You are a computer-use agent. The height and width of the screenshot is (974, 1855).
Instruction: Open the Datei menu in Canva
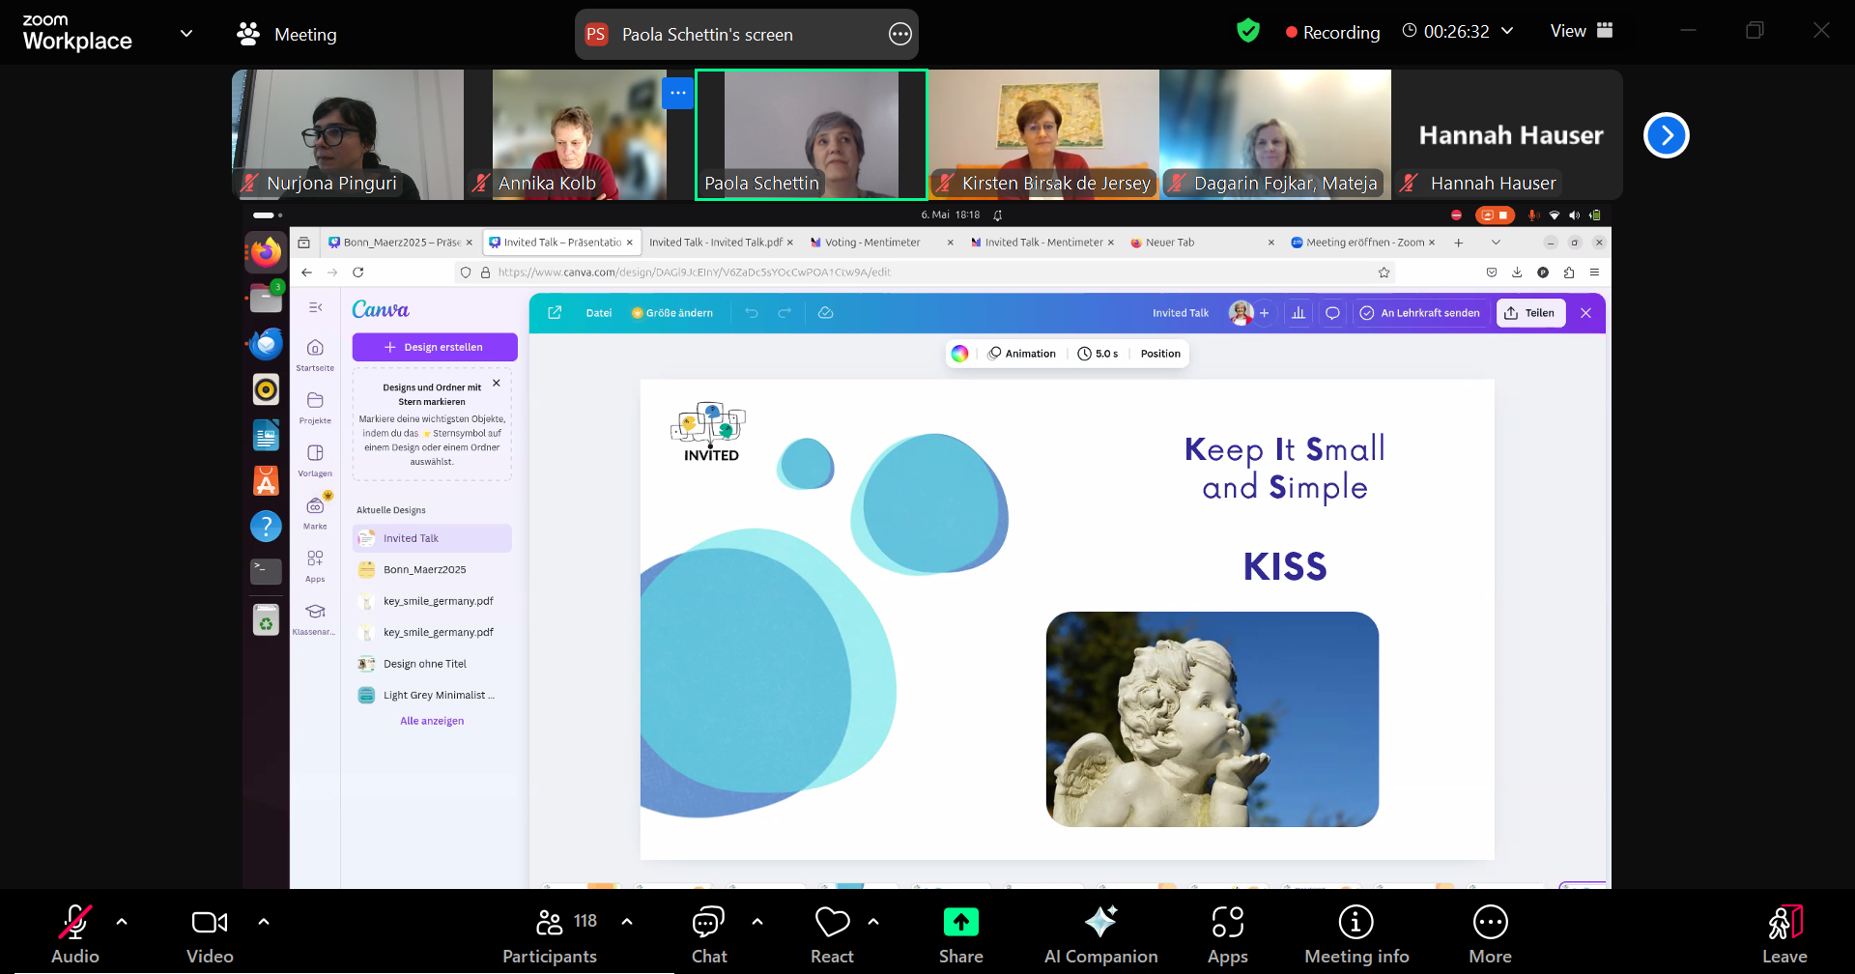[x=599, y=313]
